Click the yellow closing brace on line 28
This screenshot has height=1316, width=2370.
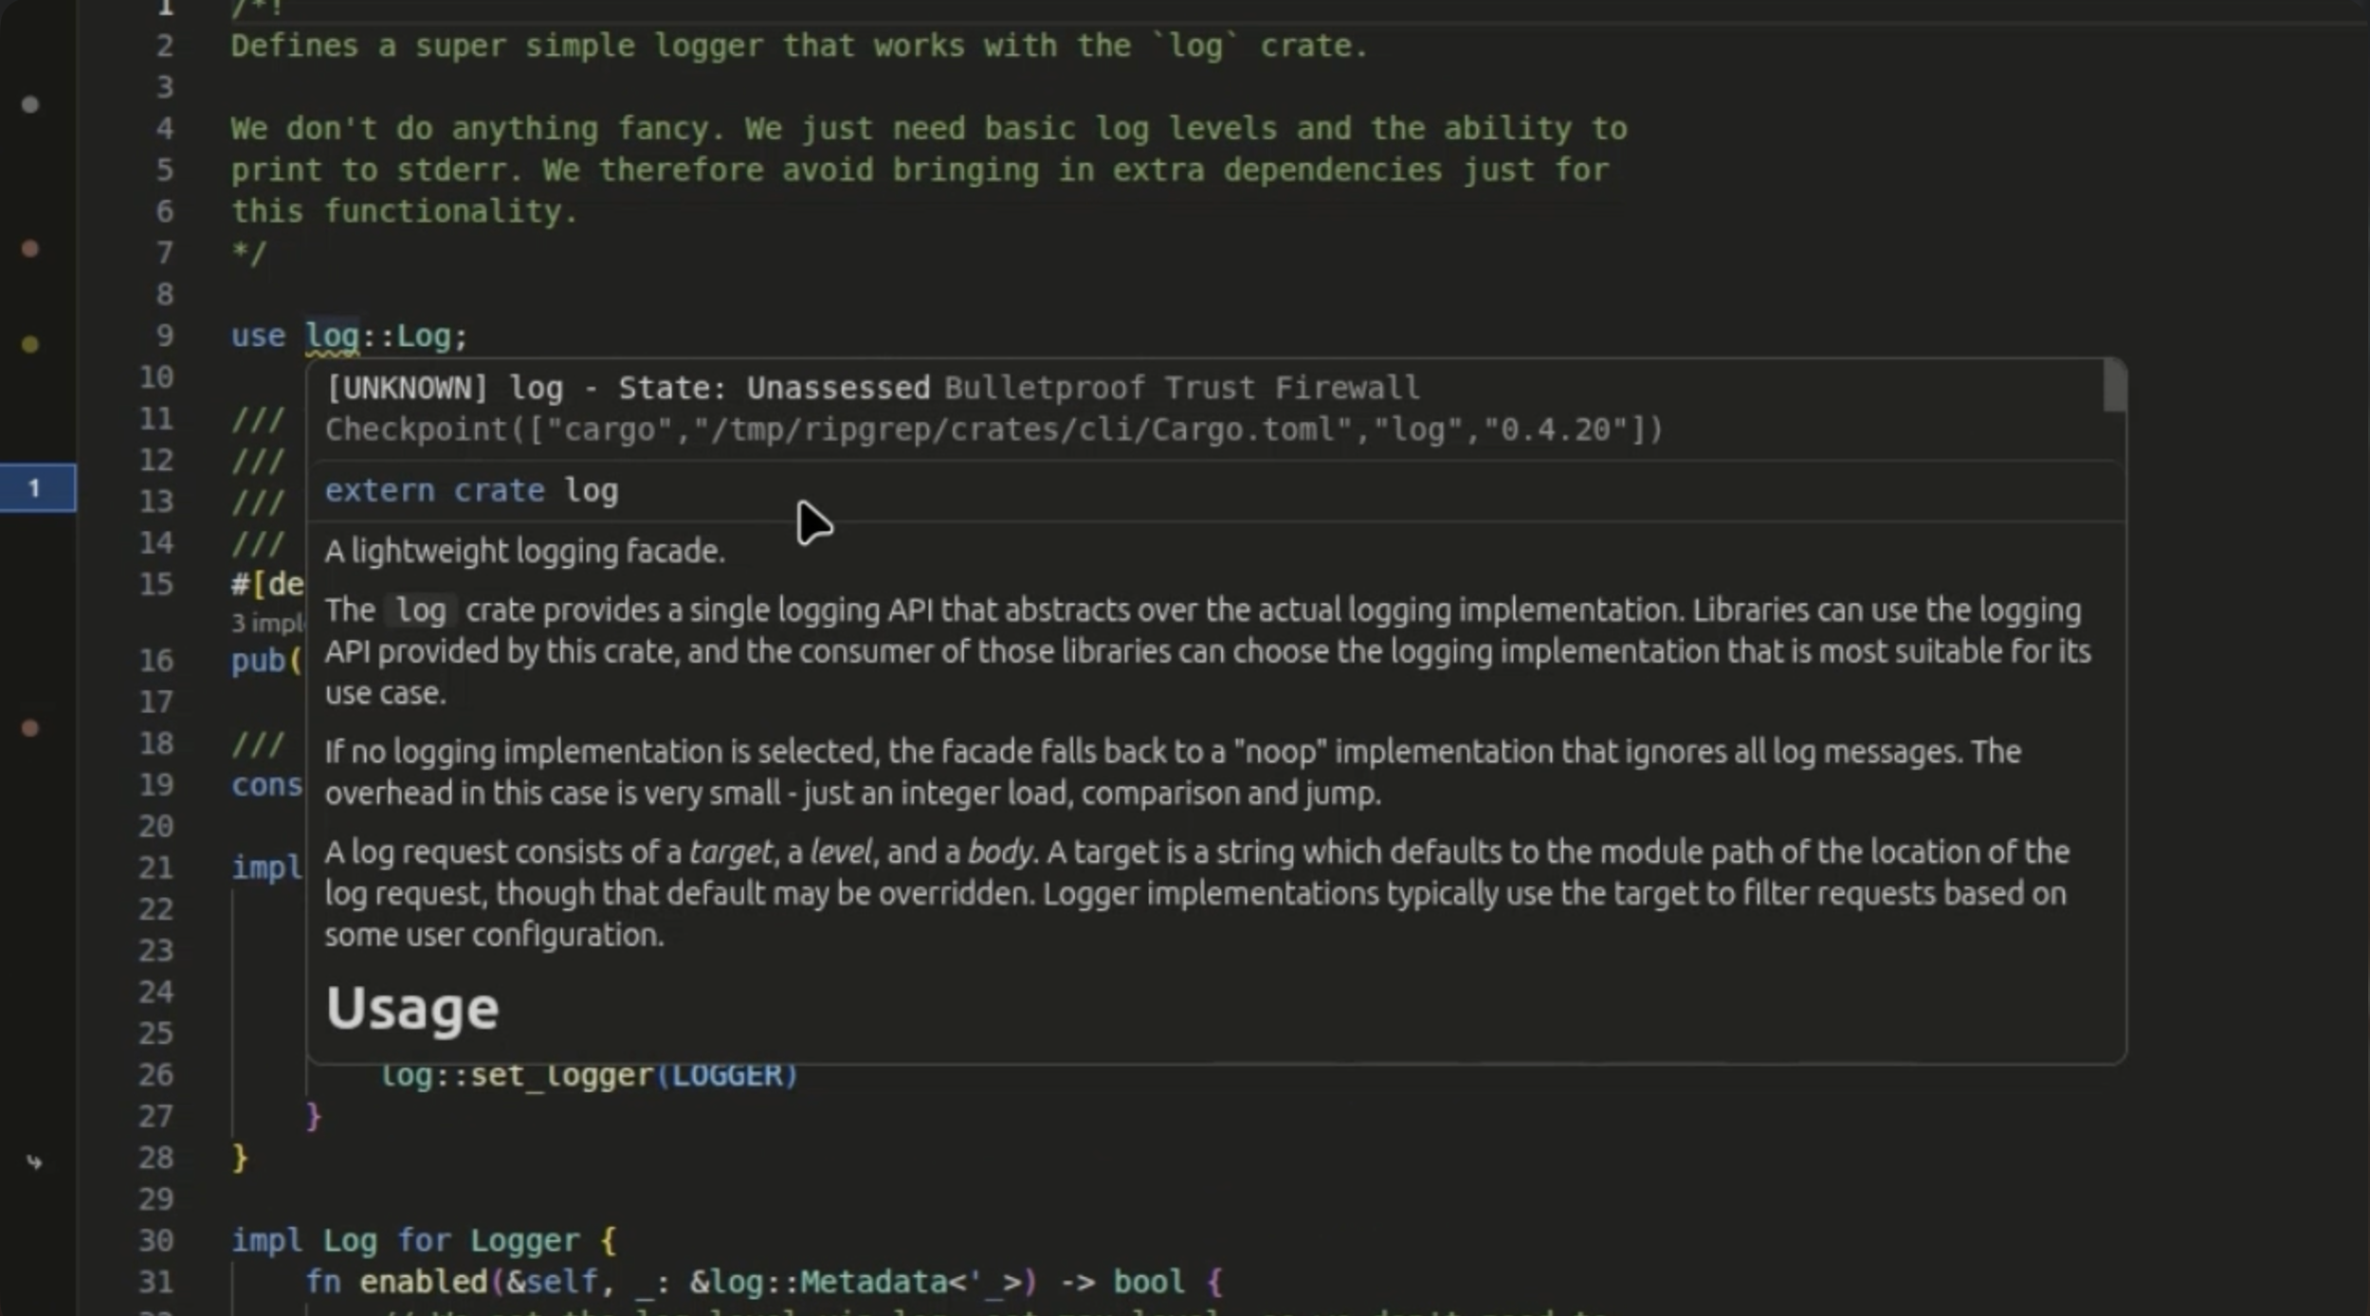(x=240, y=1158)
